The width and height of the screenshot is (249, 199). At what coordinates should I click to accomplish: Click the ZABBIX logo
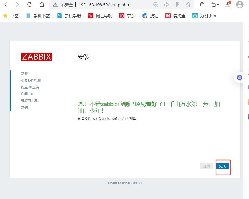(37, 57)
